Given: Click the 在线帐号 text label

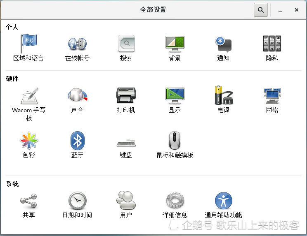Looking at the screenshot, I should [x=77, y=58].
